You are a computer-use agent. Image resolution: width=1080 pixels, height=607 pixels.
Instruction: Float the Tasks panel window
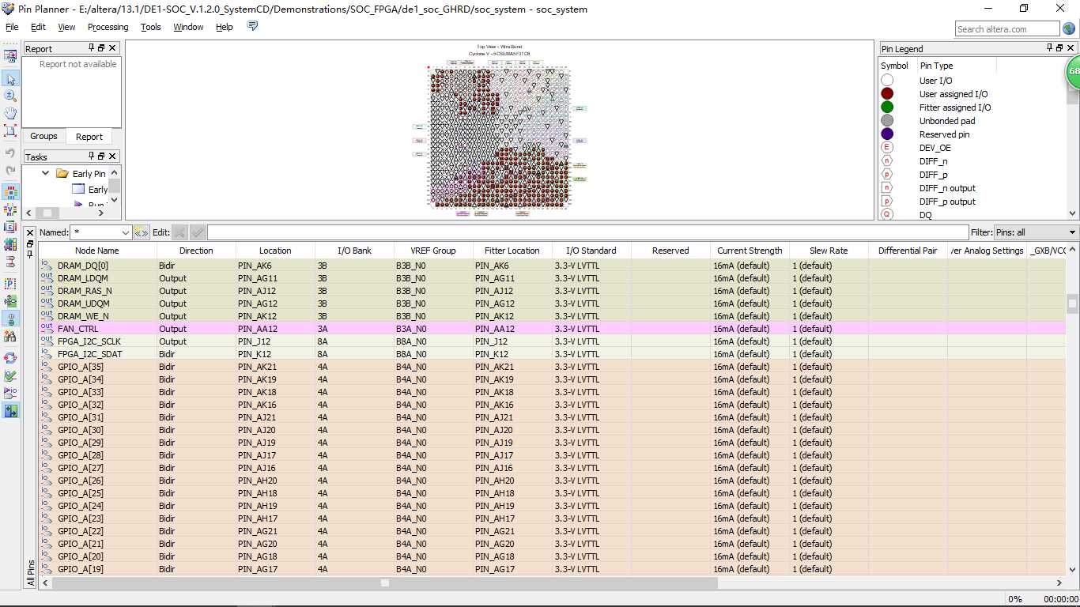(x=101, y=156)
